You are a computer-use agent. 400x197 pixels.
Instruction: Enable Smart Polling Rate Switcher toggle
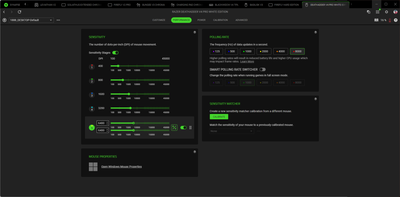coord(262,69)
